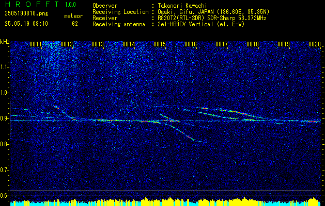Click the 0813 time marker
This screenshot has width=325, height=206.
(x=98, y=44)
